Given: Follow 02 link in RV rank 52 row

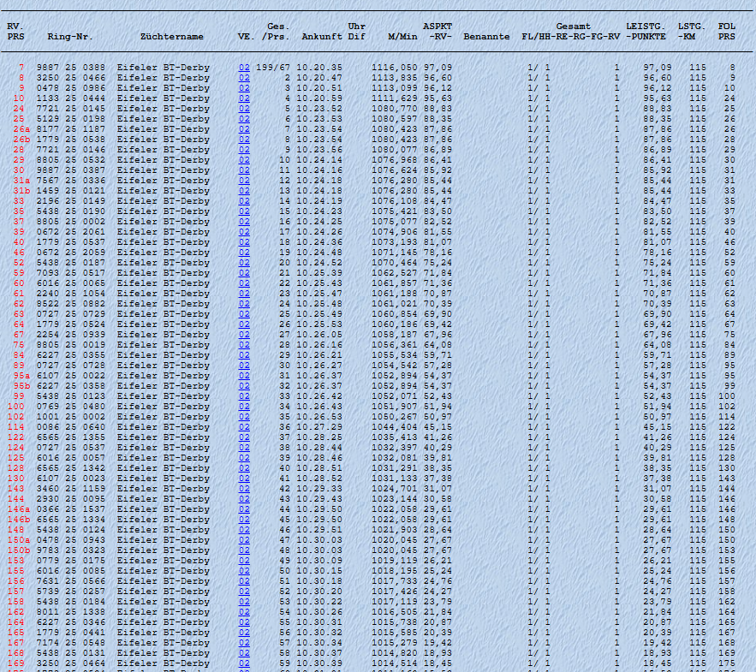Looking at the screenshot, I should point(244,263).
